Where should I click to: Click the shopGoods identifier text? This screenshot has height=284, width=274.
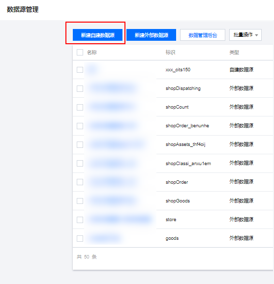click(x=178, y=200)
